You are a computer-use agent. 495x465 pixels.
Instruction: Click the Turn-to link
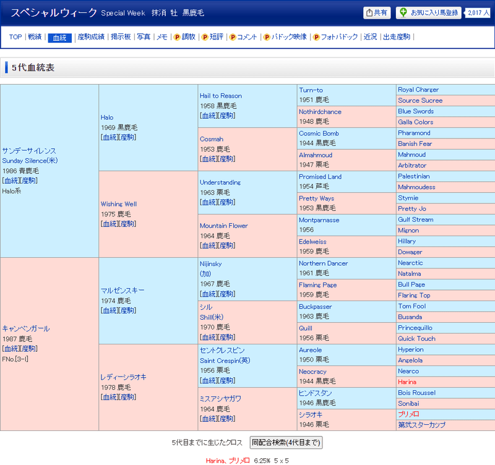311,90
